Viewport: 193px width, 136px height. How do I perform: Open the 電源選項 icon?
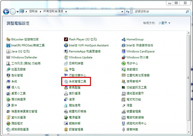point(66,117)
